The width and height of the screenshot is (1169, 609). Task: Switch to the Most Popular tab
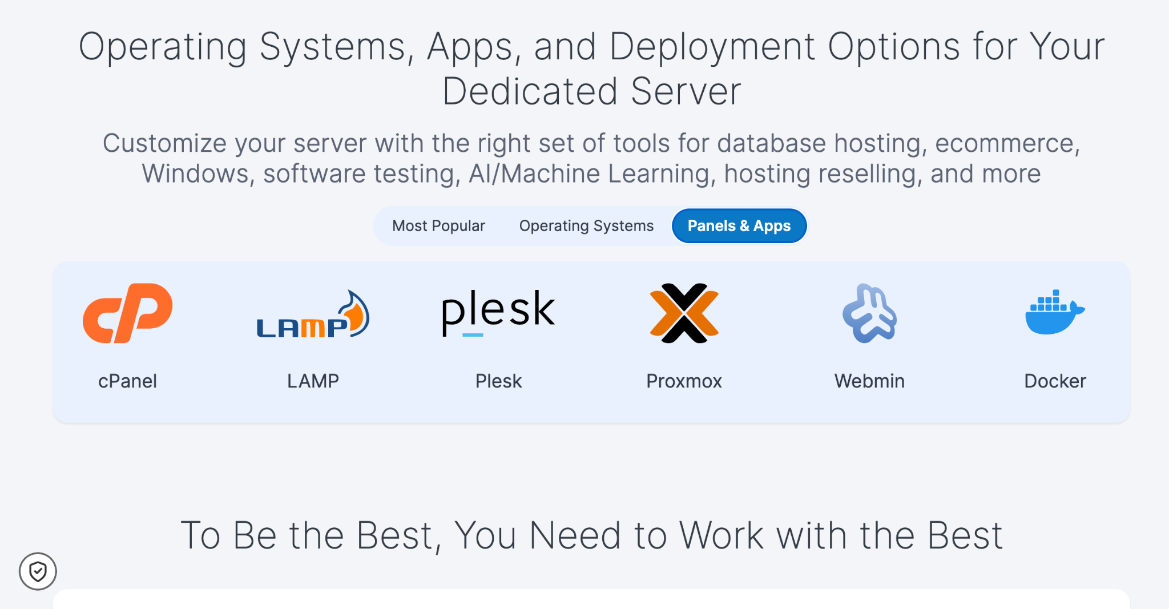click(x=438, y=226)
